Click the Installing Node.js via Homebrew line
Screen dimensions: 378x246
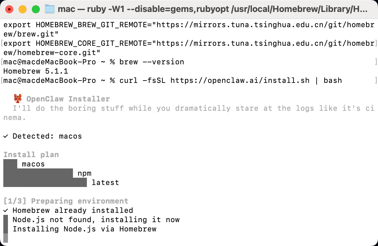tap(84, 229)
